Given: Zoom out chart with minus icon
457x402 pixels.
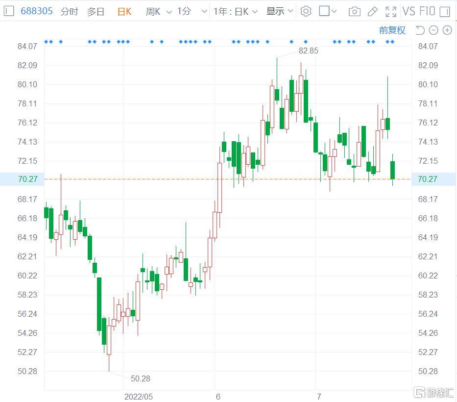Looking at the screenshot, I should tap(433, 30).
